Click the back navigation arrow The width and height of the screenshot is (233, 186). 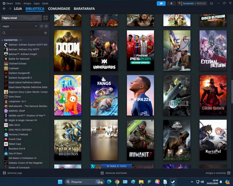4,9
